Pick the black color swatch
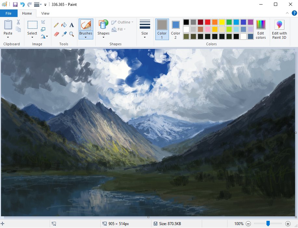The height and width of the screenshot is (228, 298). tap(186, 22)
